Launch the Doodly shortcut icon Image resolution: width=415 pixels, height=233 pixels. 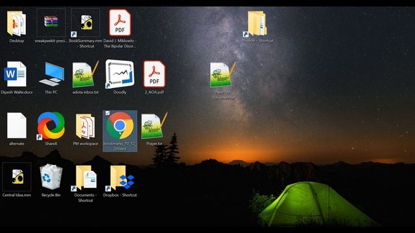[119, 74]
